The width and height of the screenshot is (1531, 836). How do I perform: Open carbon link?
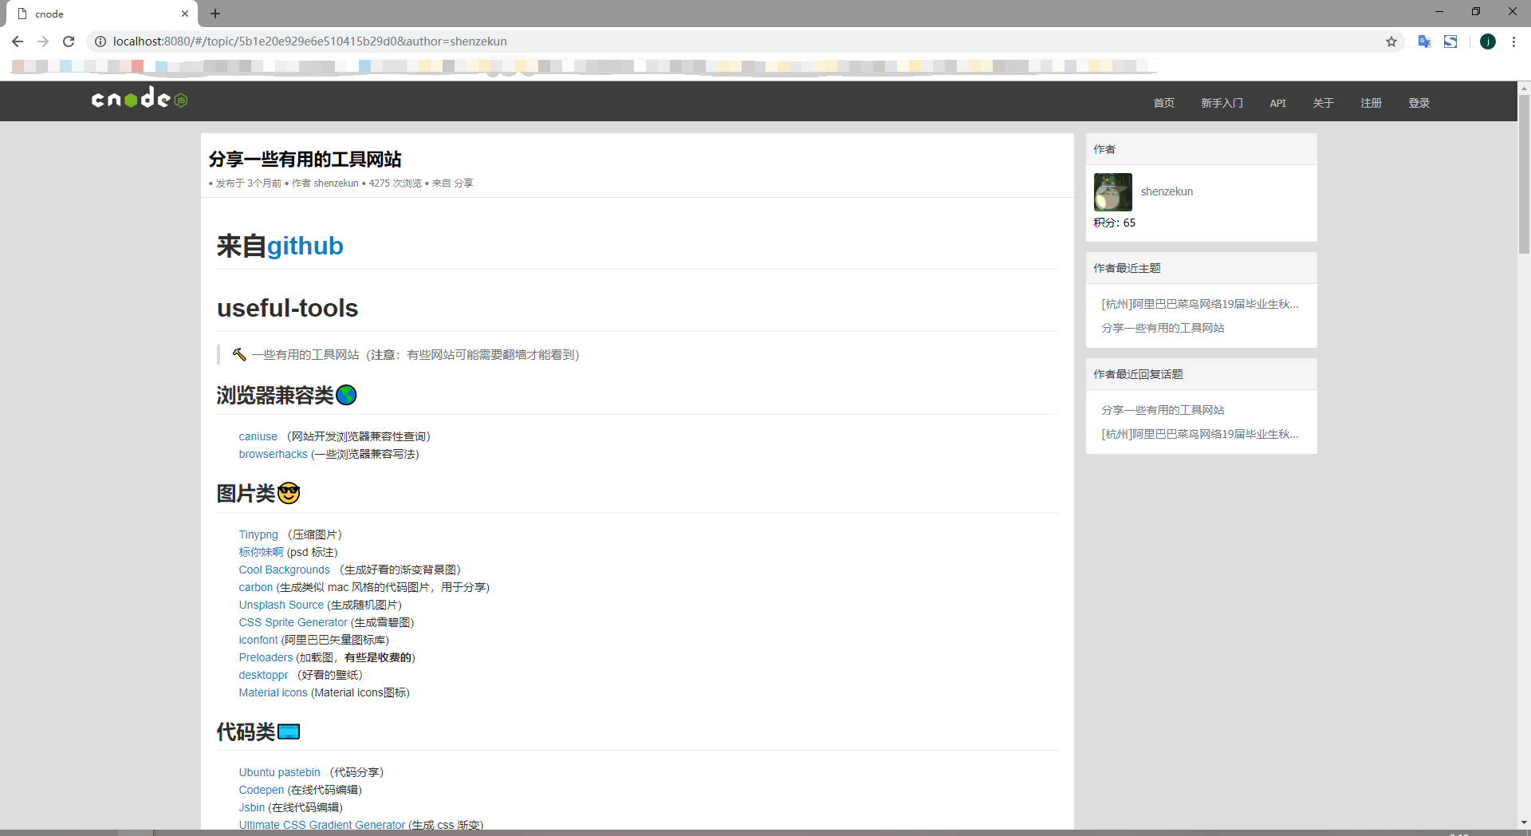coord(255,587)
